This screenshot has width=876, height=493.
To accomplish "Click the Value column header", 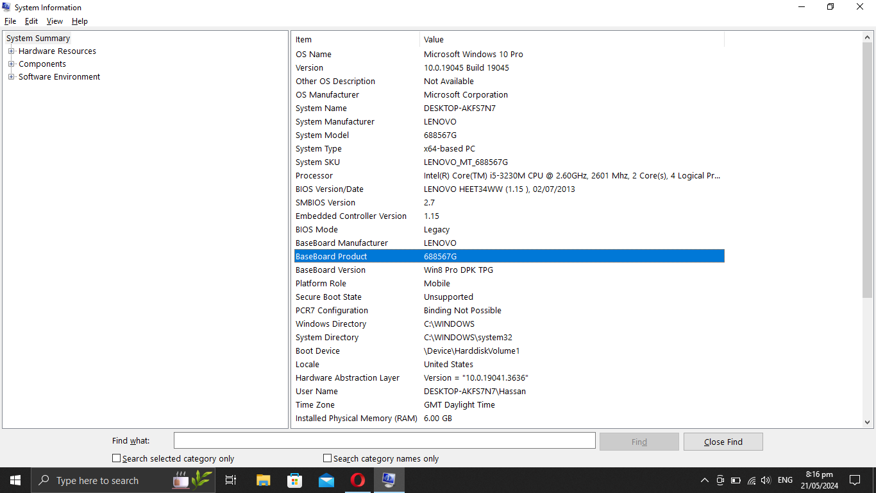I will click(x=572, y=40).
